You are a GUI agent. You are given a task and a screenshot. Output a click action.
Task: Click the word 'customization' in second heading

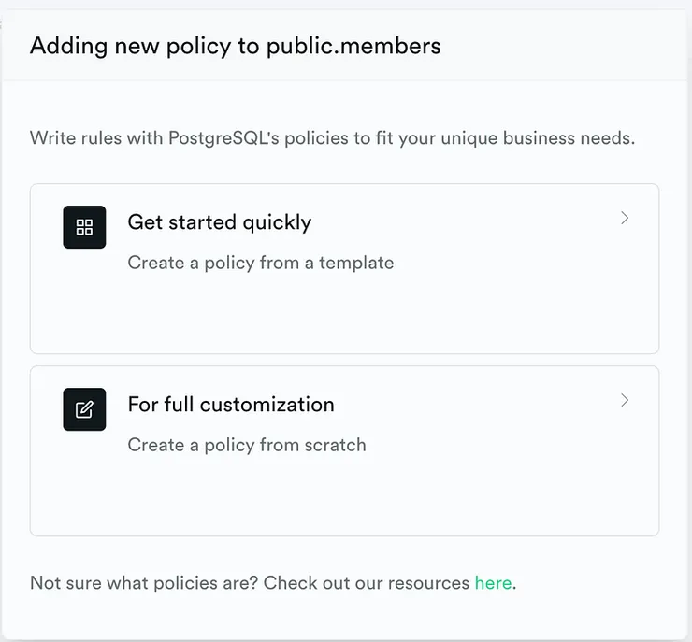(267, 405)
